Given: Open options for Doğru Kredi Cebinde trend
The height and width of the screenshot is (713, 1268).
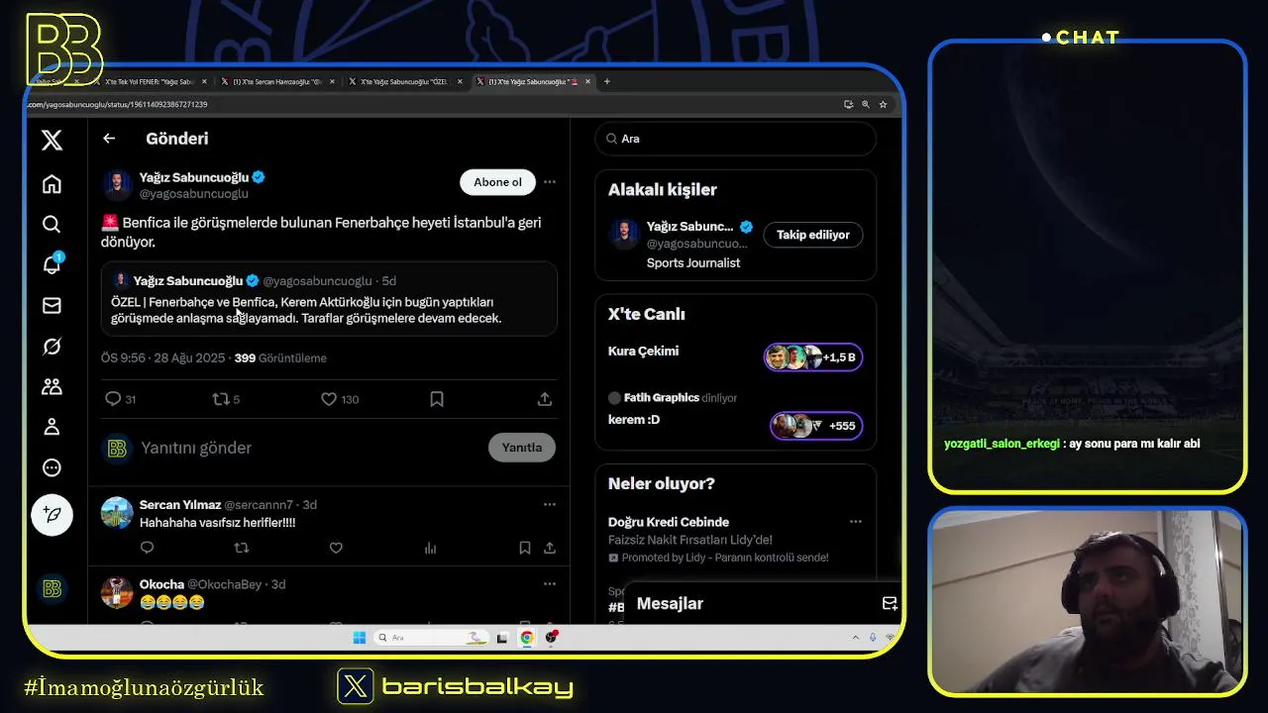Looking at the screenshot, I should 856,522.
